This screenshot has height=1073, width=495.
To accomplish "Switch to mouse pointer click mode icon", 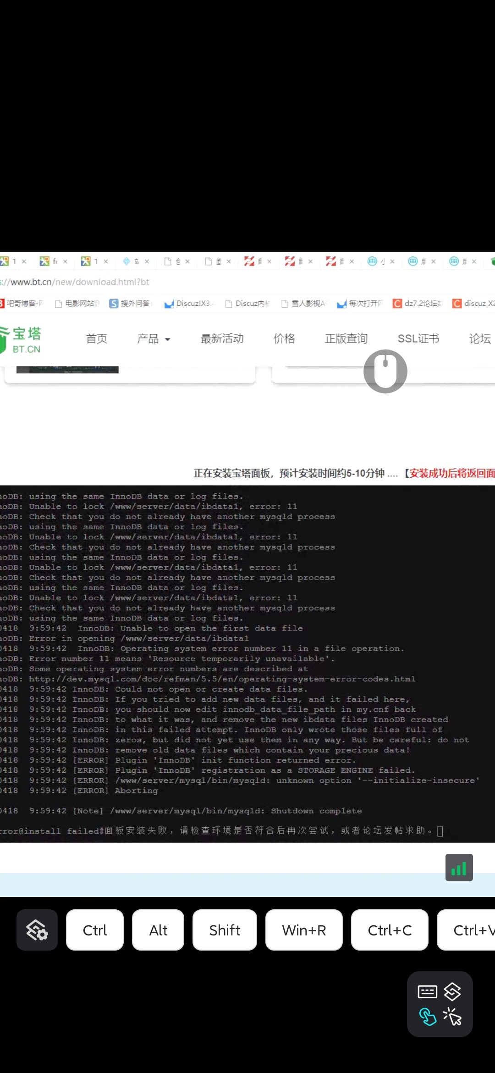I will (452, 1017).
